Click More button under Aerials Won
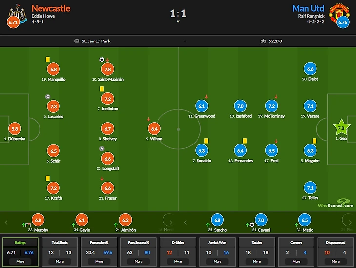The image size is (356, 268). 217,261
